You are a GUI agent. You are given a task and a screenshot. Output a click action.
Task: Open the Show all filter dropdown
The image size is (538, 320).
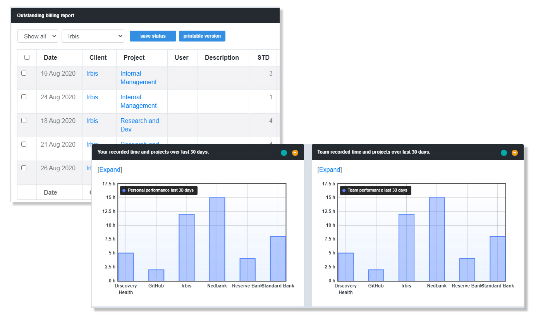pos(38,36)
